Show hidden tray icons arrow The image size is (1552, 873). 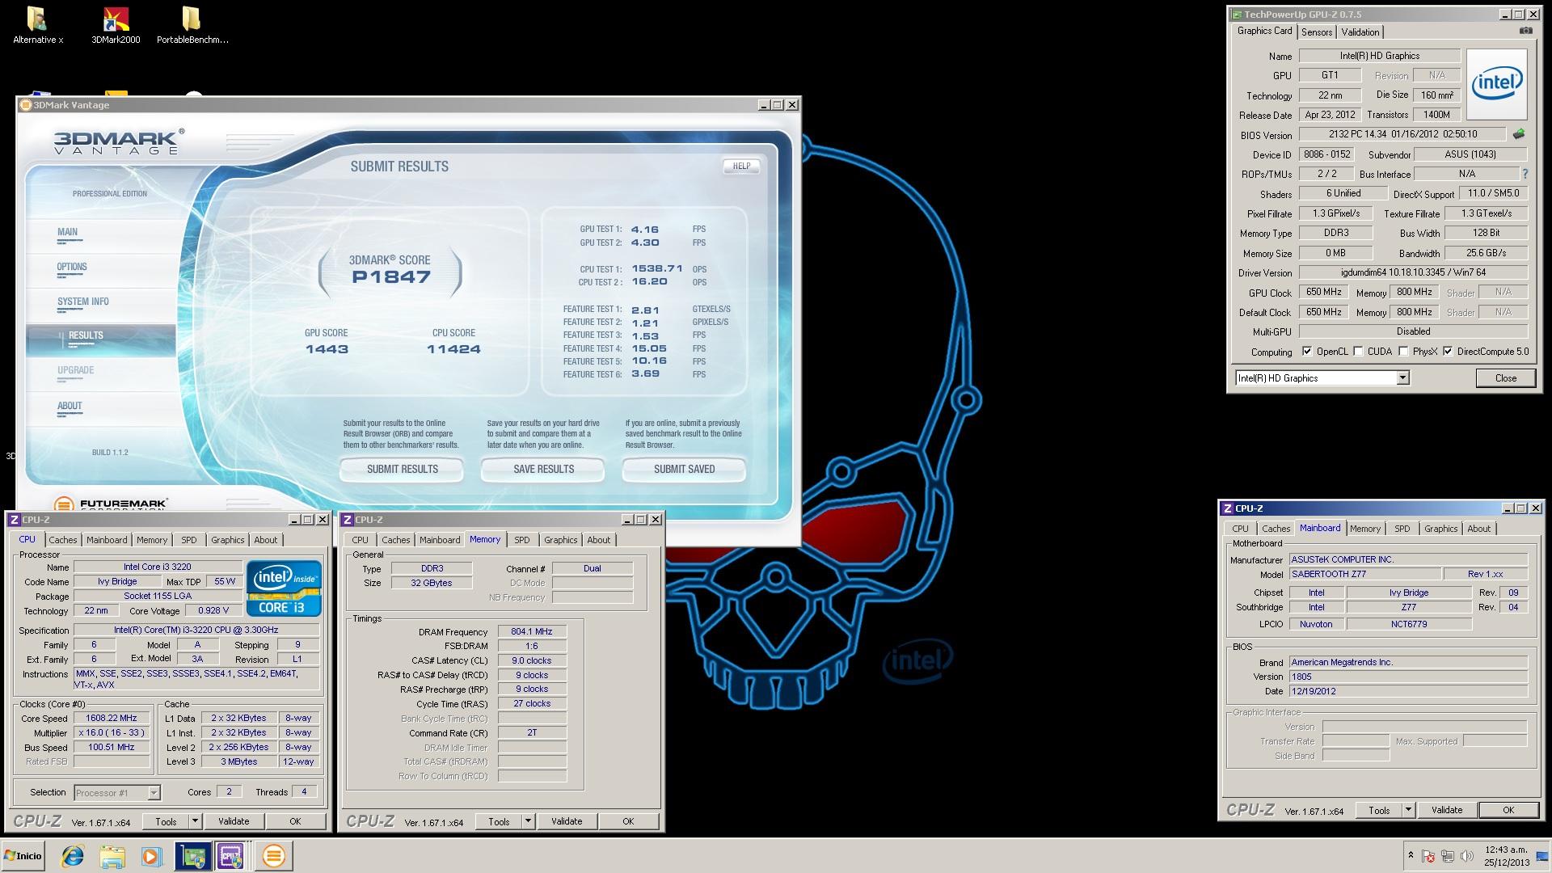point(1411,855)
